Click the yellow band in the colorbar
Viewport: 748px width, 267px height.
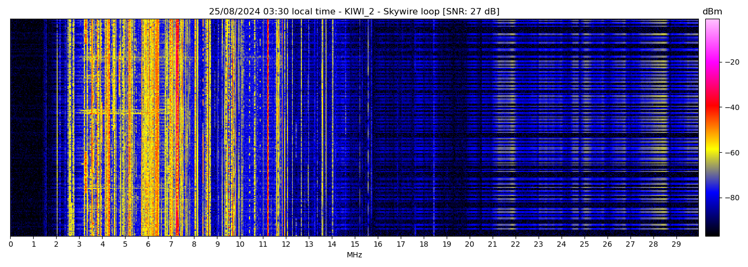click(x=712, y=153)
